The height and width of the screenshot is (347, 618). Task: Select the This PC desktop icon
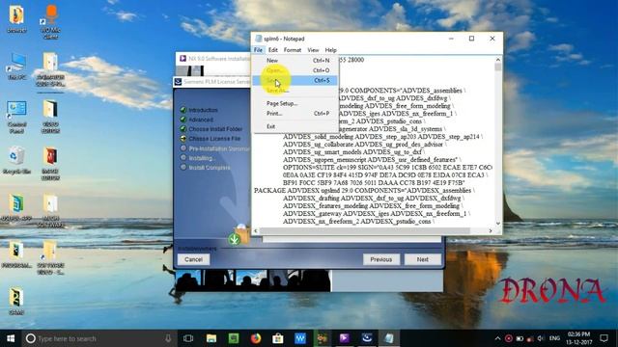point(17,67)
